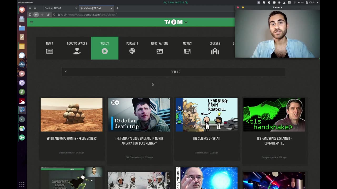
Task: Show the applications grid in the dock
Action: [22, 184]
